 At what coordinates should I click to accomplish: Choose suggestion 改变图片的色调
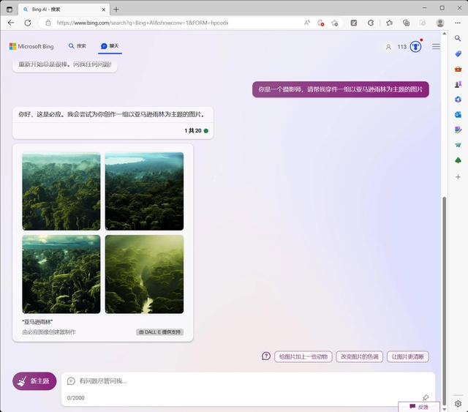[x=360, y=356]
